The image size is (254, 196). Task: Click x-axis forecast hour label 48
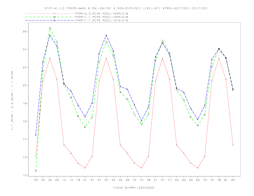pyautogui.click(x=148, y=180)
